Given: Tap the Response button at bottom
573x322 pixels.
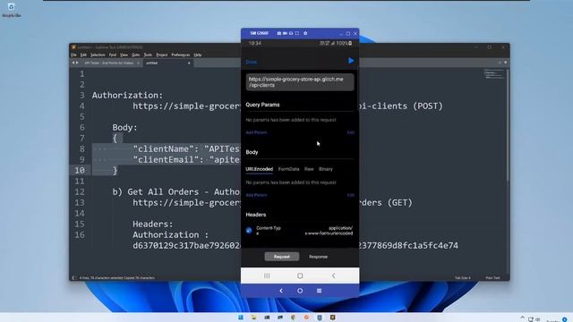Looking at the screenshot, I should [x=318, y=257].
